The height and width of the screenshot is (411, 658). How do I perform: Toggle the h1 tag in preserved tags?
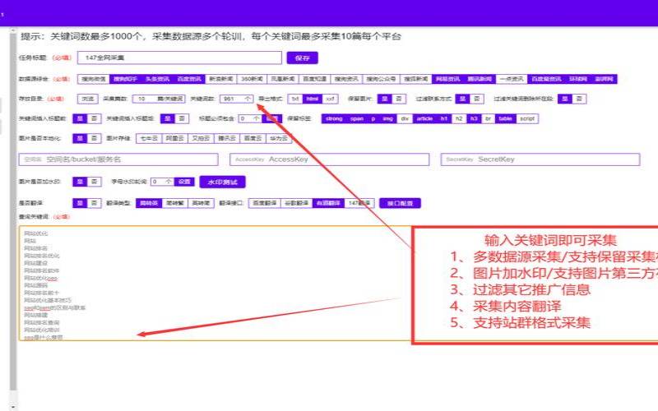click(444, 118)
